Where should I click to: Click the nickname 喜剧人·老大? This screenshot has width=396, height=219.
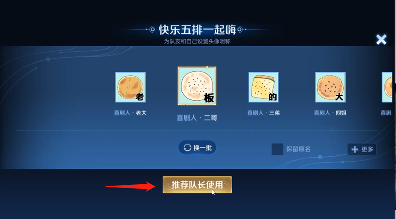click(x=130, y=113)
